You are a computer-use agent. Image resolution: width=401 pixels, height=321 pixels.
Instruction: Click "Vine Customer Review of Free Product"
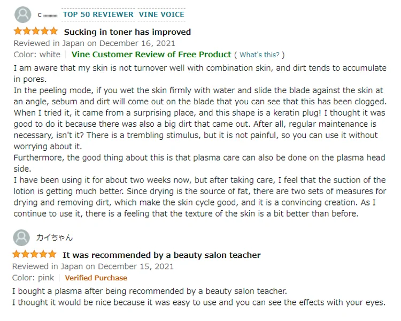click(x=151, y=55)
